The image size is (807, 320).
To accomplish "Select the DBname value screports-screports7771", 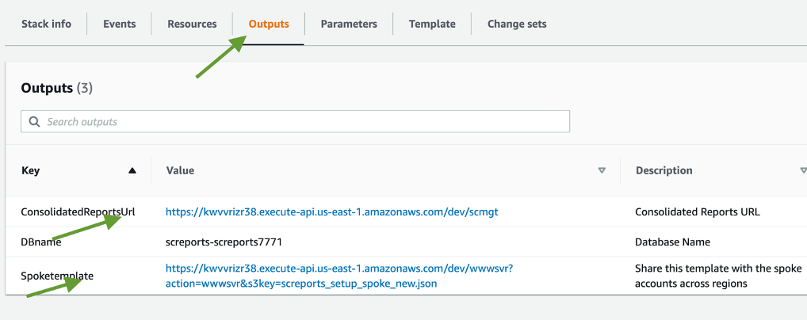I will pyautogui.click(x=224, y=242).
